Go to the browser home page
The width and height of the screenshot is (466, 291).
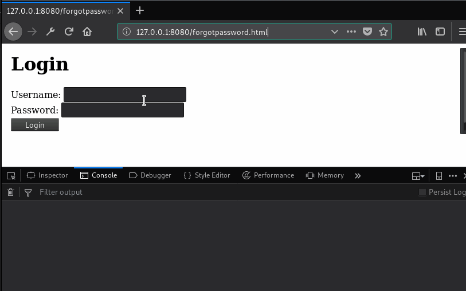tap(87, 32)
